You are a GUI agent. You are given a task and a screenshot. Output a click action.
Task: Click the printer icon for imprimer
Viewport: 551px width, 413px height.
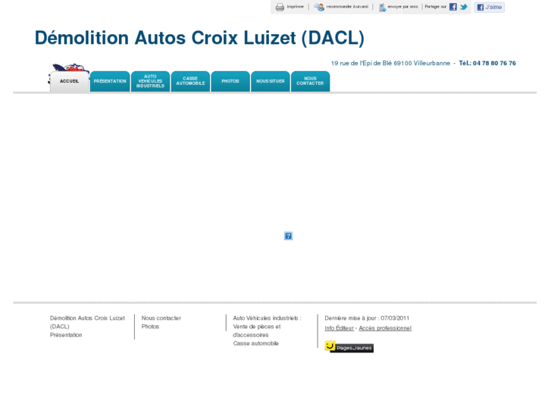click(280, 7)
